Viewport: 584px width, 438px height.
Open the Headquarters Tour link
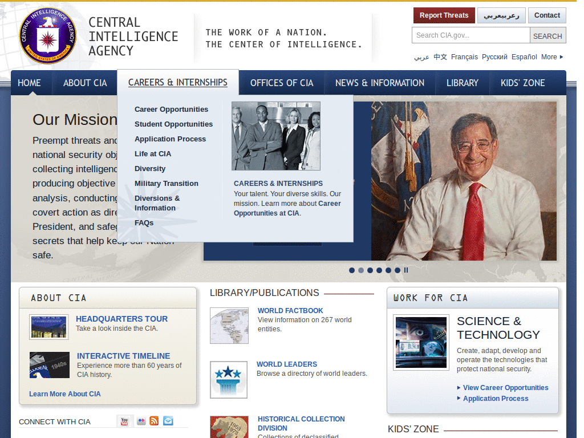(122, 319)
